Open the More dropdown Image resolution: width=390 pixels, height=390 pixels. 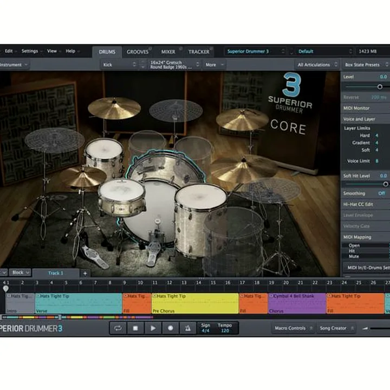click(x=214, y=64)
